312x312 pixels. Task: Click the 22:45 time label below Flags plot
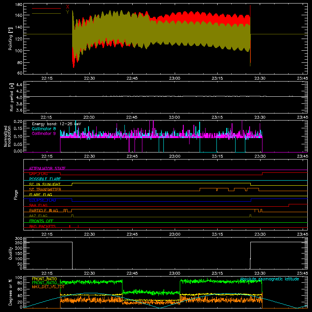[x=132, y=234]
